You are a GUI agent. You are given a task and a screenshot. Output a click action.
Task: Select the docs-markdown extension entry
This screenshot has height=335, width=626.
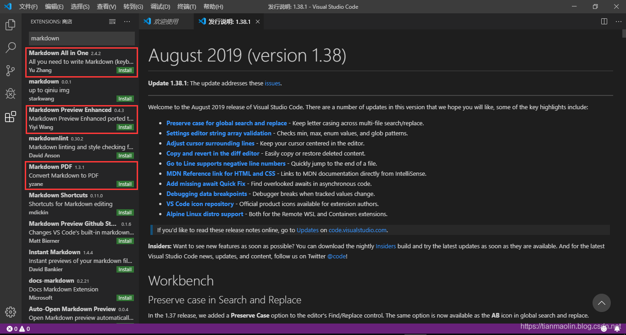pyautogui.click(x=81, y=289)
